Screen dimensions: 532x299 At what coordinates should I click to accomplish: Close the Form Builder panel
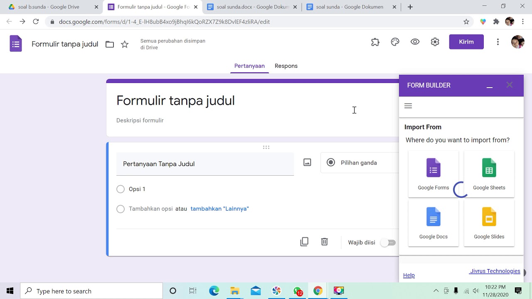click(510, 85)
